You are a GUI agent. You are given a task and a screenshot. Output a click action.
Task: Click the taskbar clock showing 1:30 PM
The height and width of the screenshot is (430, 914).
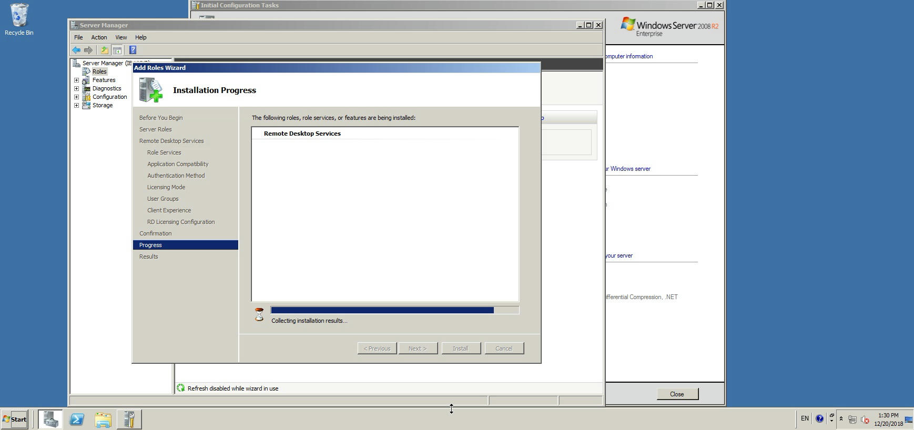888,419
